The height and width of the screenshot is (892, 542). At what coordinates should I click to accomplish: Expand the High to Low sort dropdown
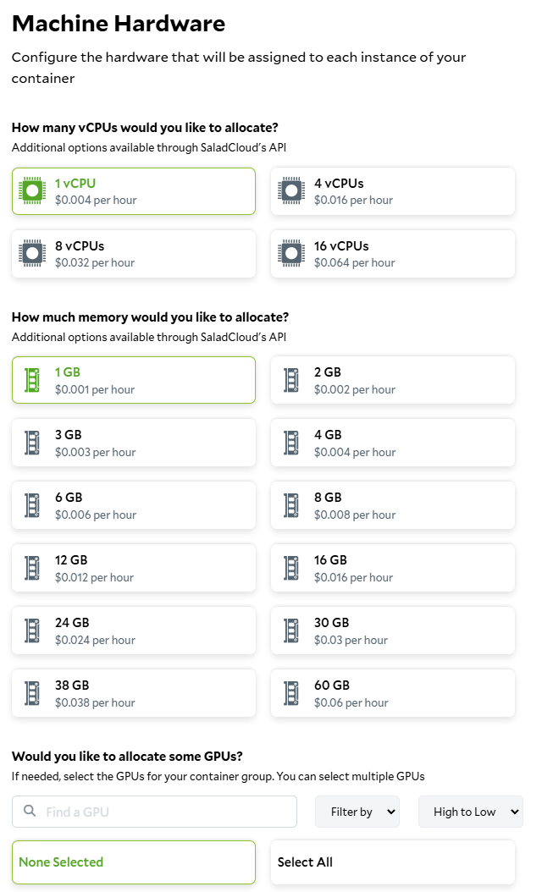click(471, 812)
